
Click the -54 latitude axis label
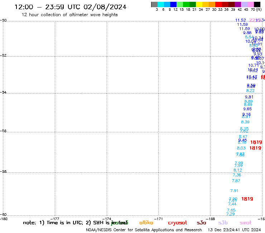tap(3, 92)
